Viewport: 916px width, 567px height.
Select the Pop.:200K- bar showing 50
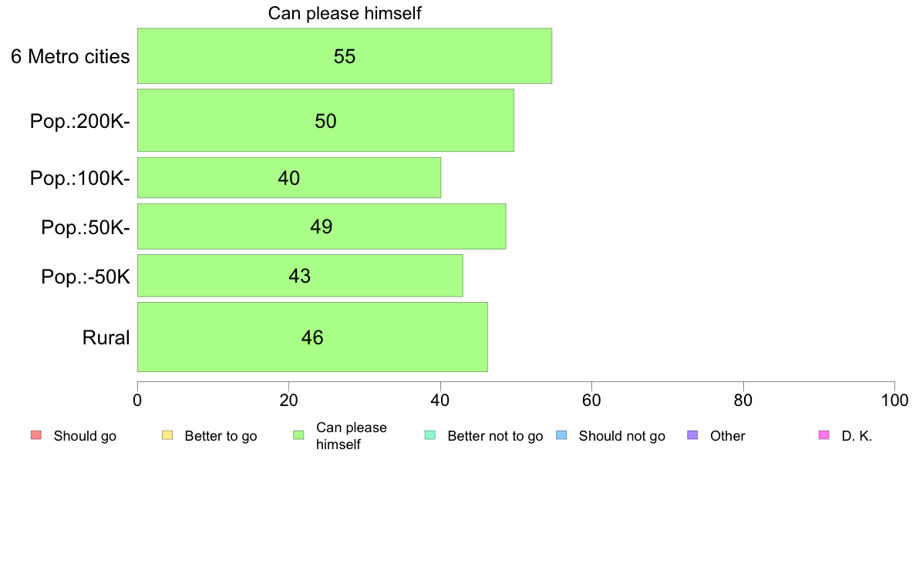325,120
